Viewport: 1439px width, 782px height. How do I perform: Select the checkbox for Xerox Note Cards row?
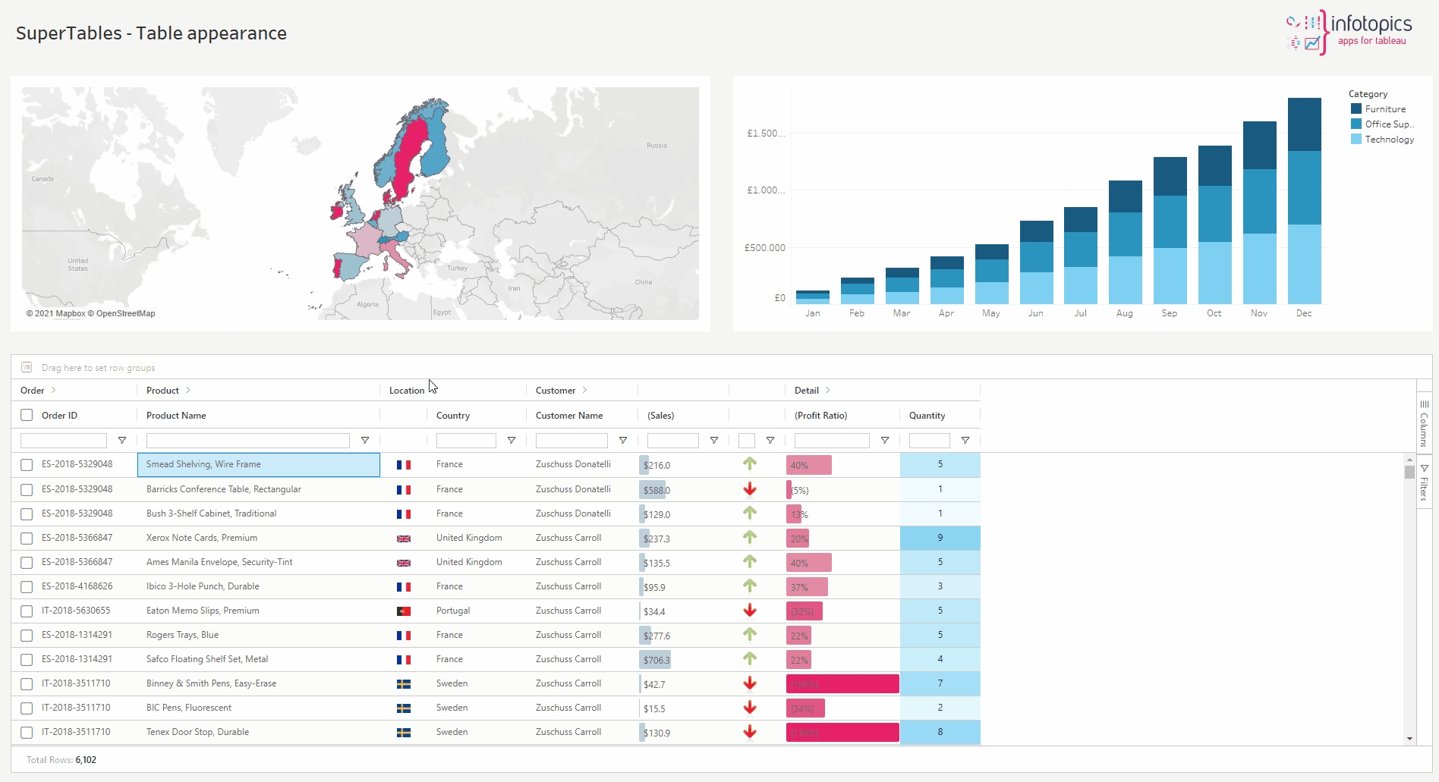tap(27, 539)
